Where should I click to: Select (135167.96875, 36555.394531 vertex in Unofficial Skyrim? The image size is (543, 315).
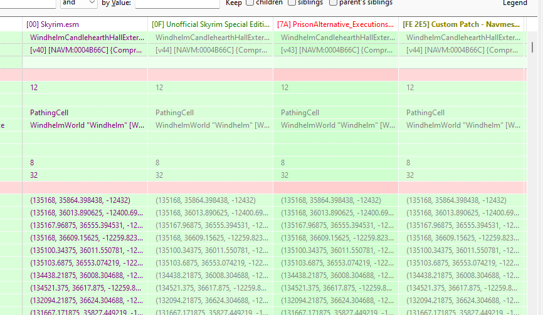[x=211, y=225]
